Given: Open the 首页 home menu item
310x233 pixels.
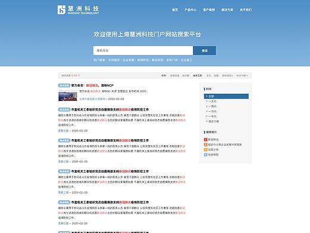Looking at the screenshot, I should tap(175, 10).
